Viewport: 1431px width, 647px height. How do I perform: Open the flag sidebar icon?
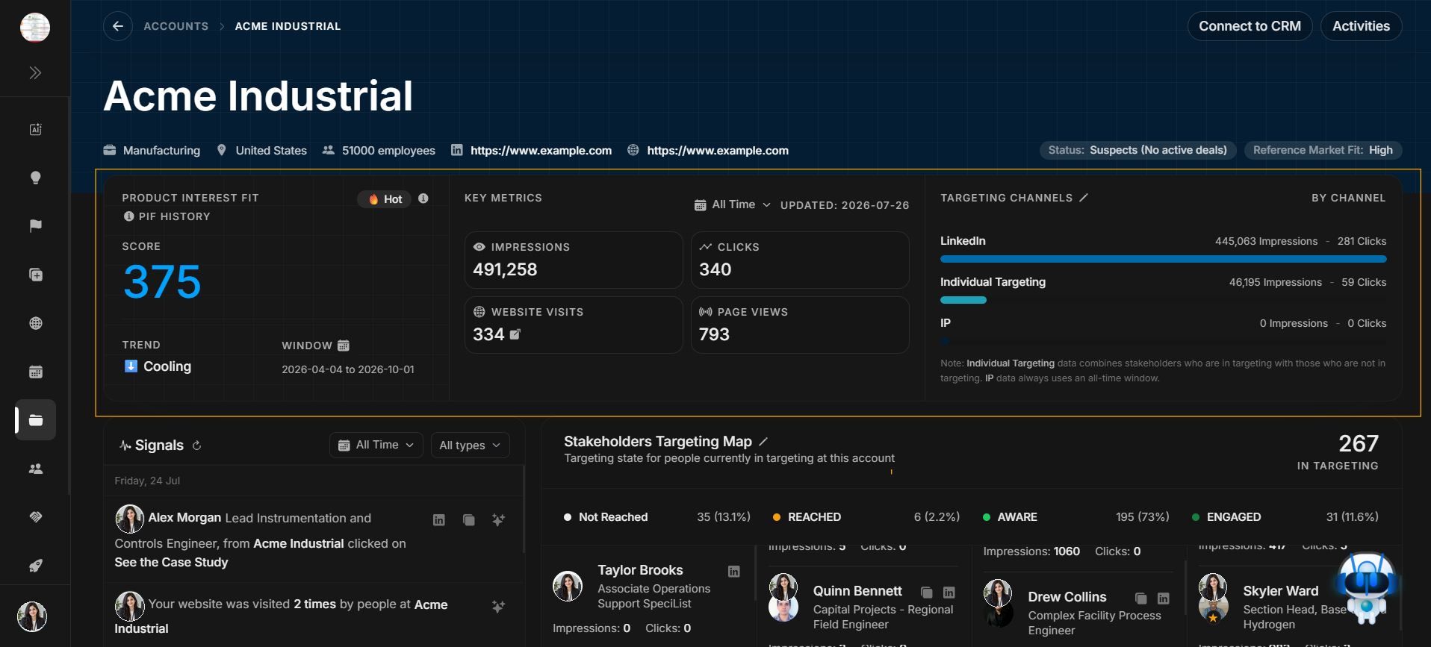pos(35,226)
